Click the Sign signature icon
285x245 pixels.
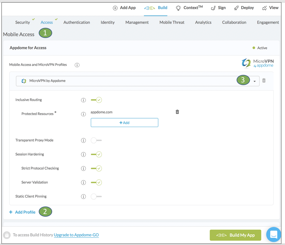pyautogui.click(x=213, y=8)
